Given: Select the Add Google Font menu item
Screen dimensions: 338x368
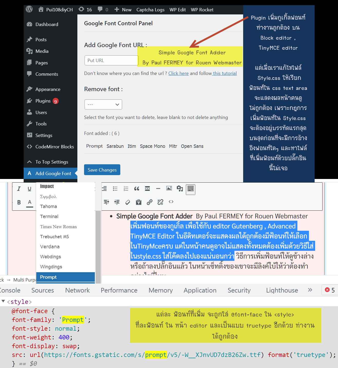Looking at the screenshot, I should 50,173.
